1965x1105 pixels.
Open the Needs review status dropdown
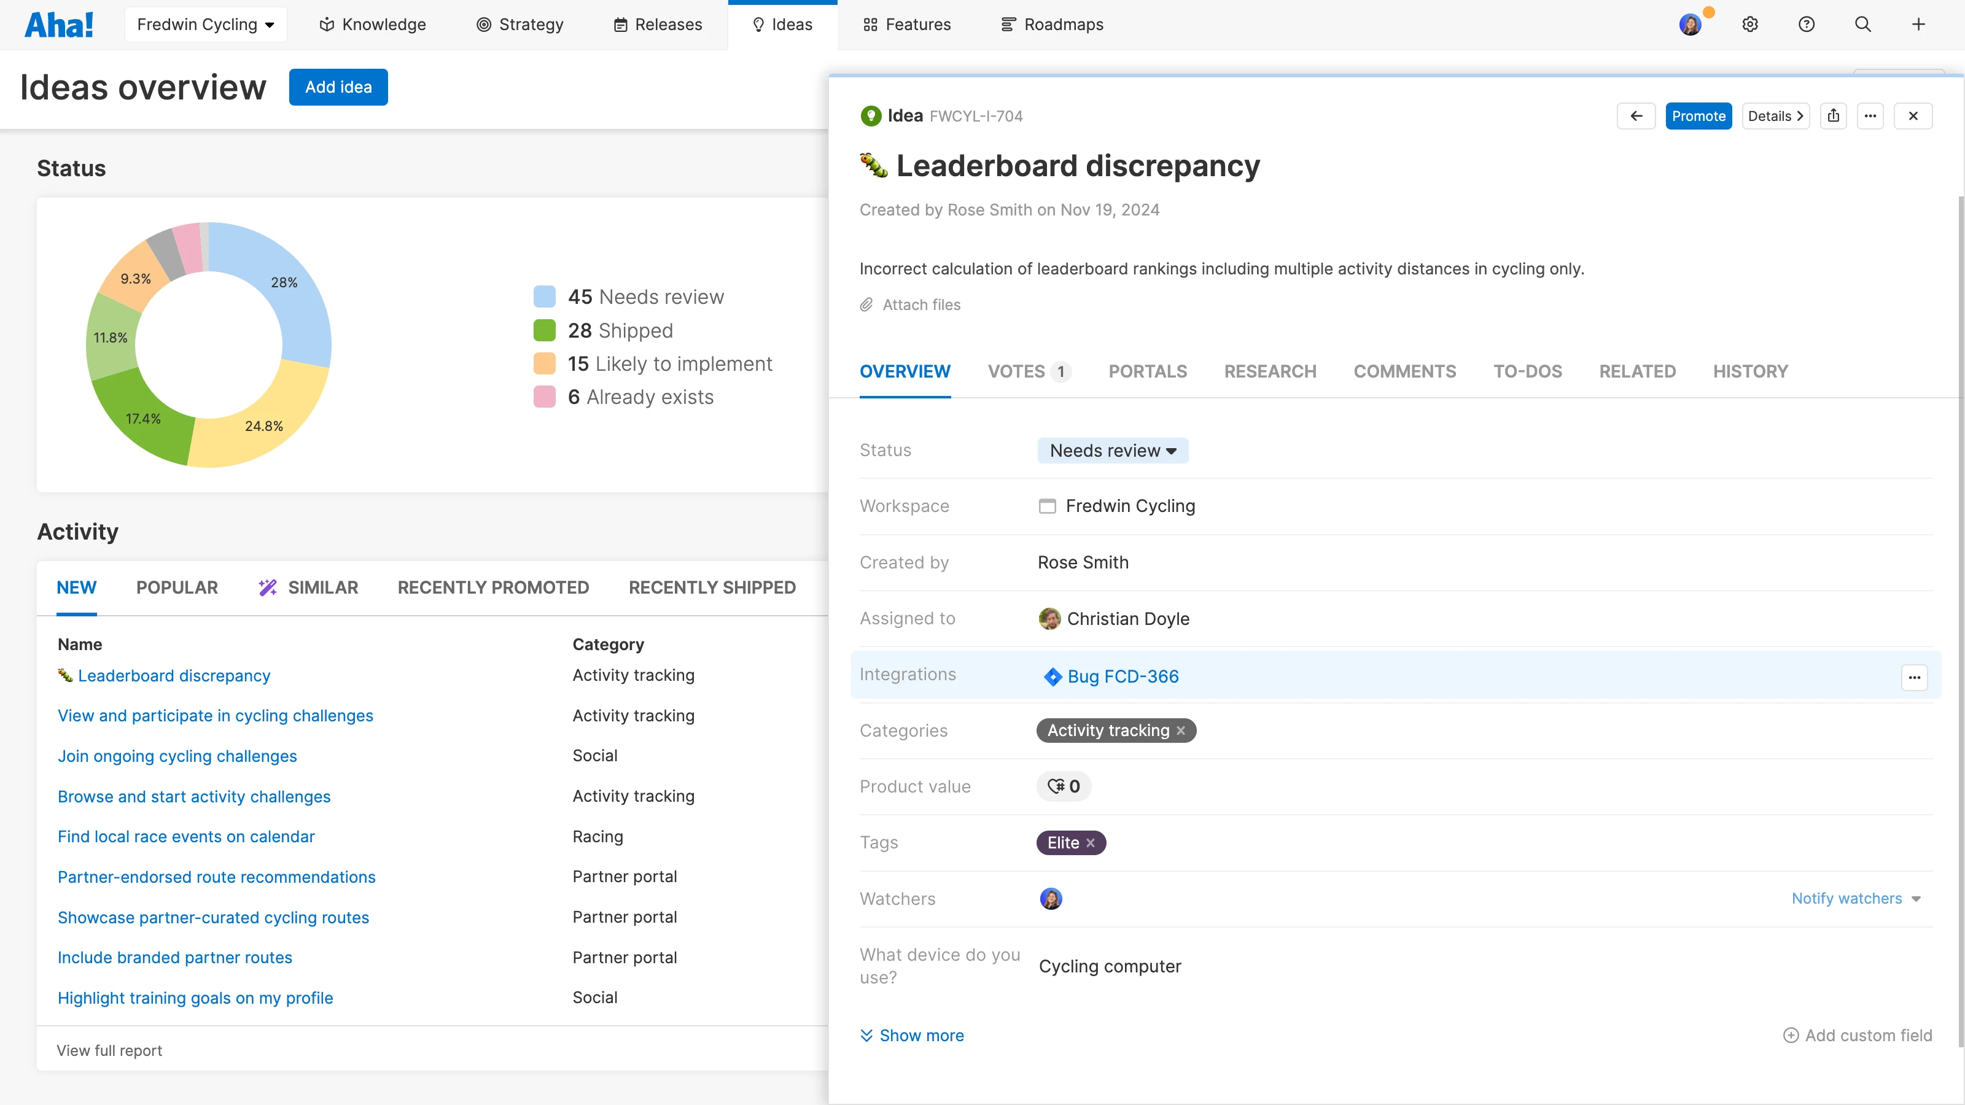click(1112, 450)
